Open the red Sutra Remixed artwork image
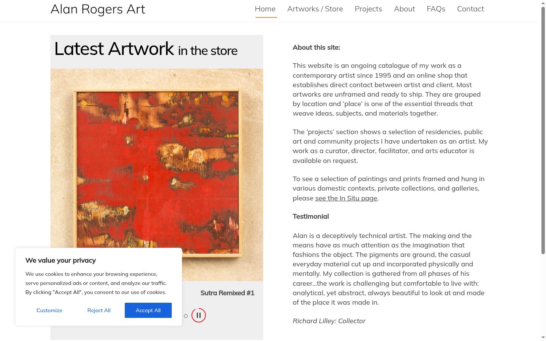 click(157, 174)
